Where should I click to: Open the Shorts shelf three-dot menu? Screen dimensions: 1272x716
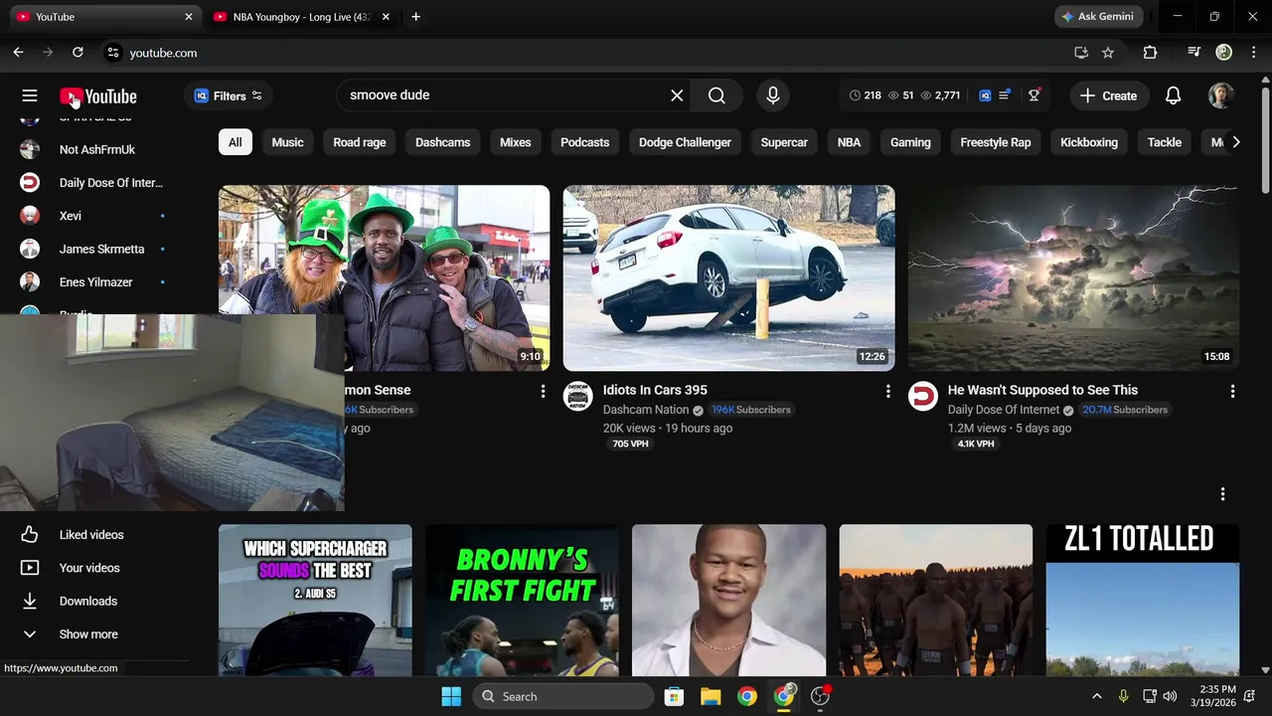[x=1222, y=494]
